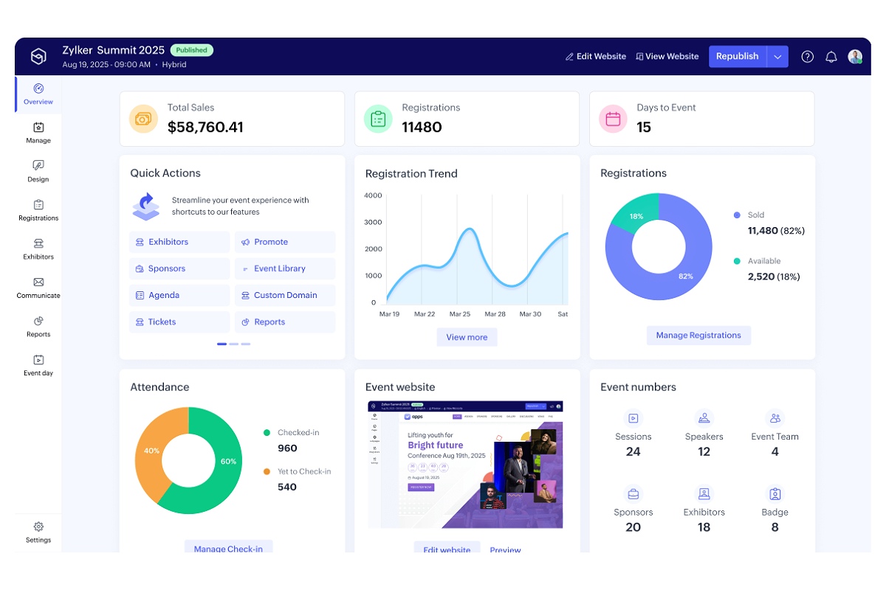This screenshot has width=886, height=590.
Task: Go to the third Quick Actions page indicator
Action: tap(246, 344)
